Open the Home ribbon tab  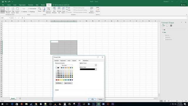point(9,5)
